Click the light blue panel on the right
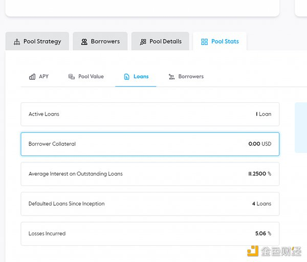This screenshot has height=262, width=307. [301, 127]
